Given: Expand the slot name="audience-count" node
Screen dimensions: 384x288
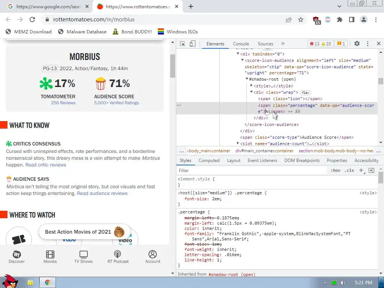Looking at the screenshot, I should pyautogui.click(x=238, y=143).
